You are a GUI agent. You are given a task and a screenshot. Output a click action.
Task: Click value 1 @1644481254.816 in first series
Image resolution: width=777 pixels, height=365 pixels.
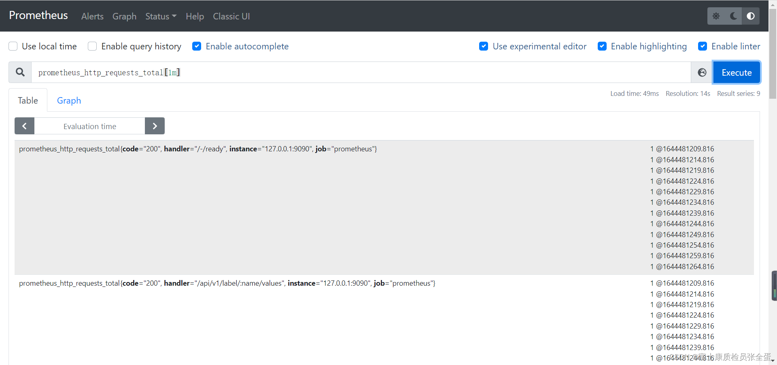pos(682,245)
